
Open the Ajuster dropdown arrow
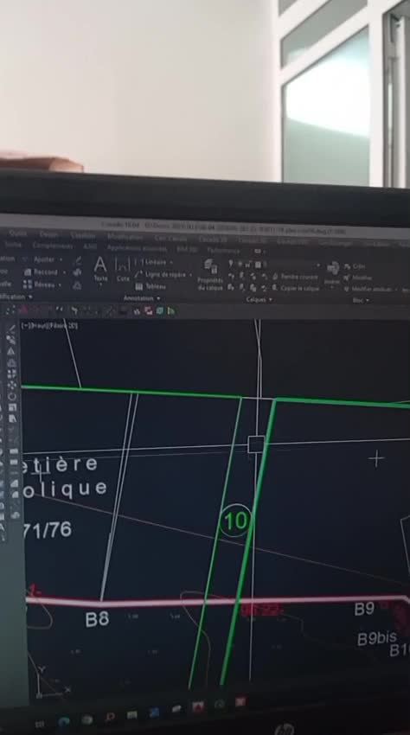coord(61,259)
